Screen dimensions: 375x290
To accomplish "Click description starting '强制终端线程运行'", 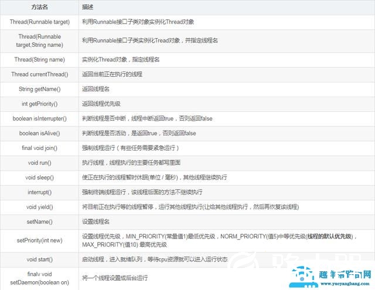I will (x=142, y=192).
